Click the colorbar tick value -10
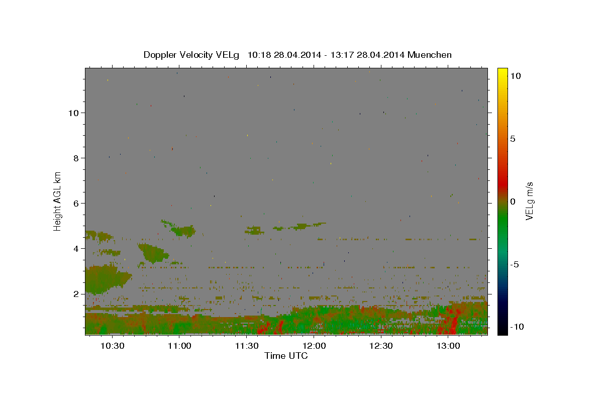 coord(516,327)
